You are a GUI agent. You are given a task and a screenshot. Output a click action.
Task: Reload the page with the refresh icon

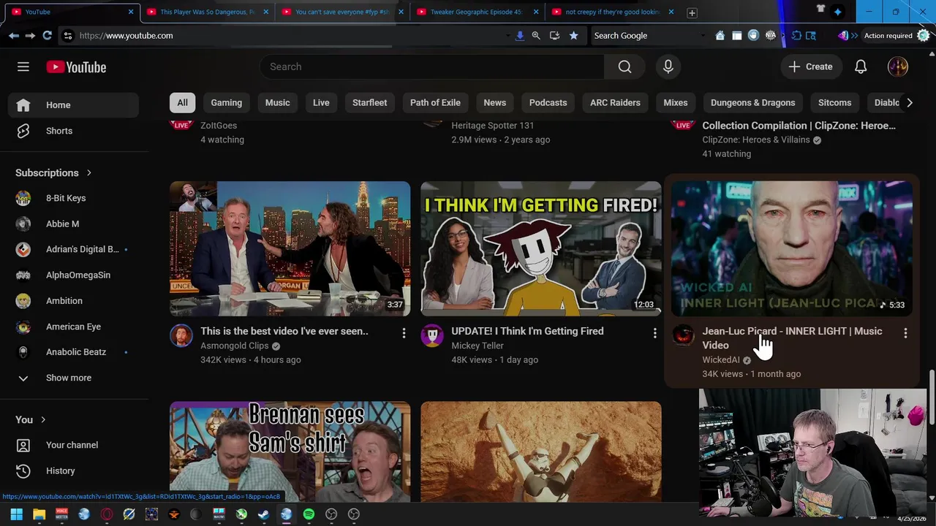[47, 35]
